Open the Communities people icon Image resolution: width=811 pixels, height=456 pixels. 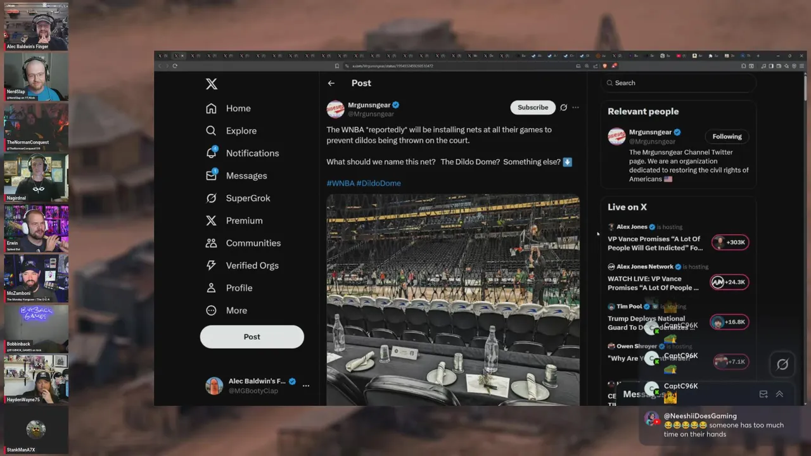pyautogui.click(x=212, y=243)
